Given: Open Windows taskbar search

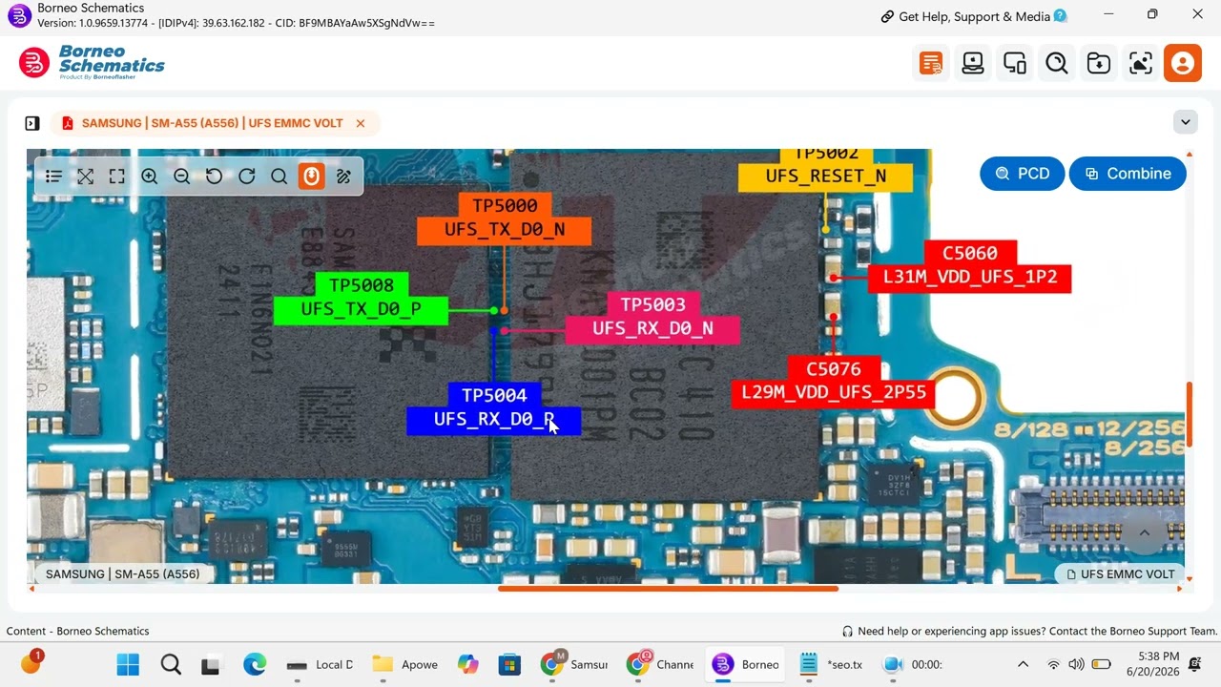Looking at the screenshot, I should click(170, 664).
